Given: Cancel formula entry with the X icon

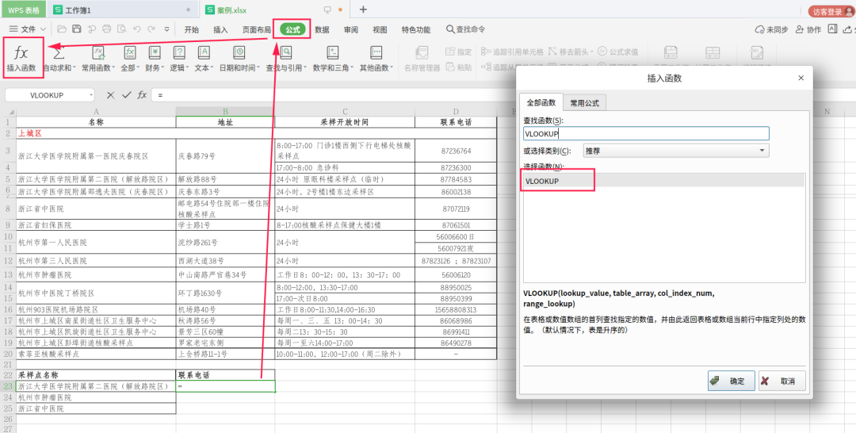Looking at the screenshot, I should click(110, 95).
